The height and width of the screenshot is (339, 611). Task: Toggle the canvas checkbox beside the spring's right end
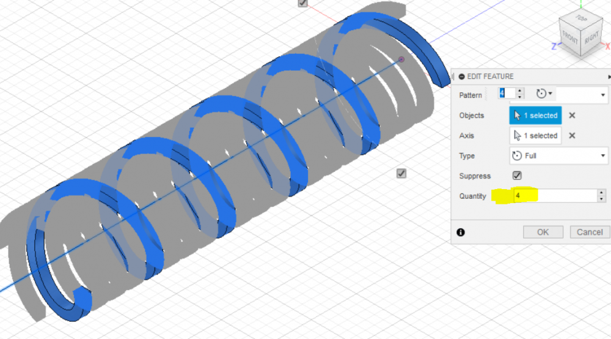(401, 174)
